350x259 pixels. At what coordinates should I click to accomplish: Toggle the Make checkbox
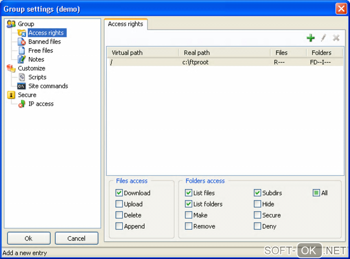(189, 215)
